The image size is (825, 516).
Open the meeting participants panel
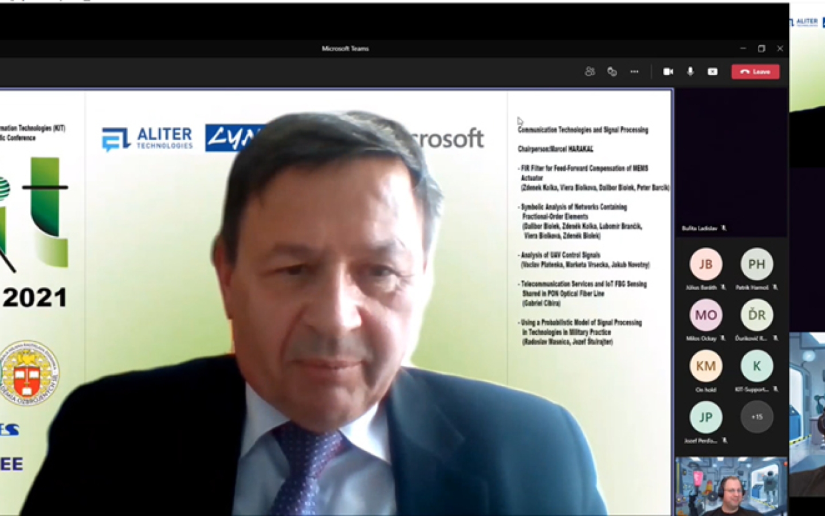590,72
